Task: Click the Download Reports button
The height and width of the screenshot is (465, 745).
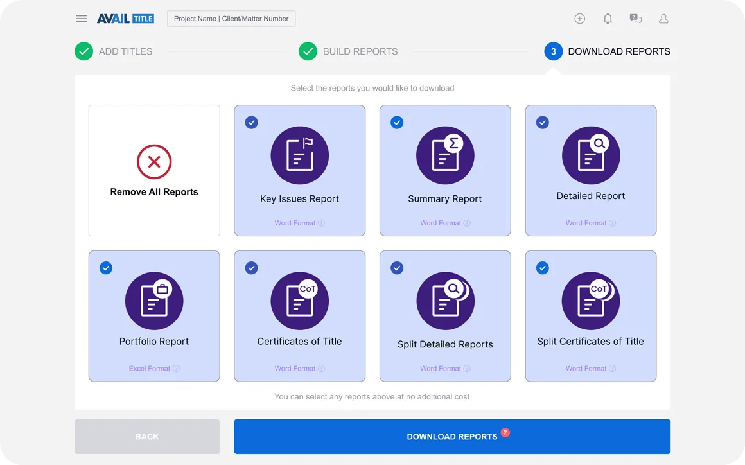Action: 451,437
